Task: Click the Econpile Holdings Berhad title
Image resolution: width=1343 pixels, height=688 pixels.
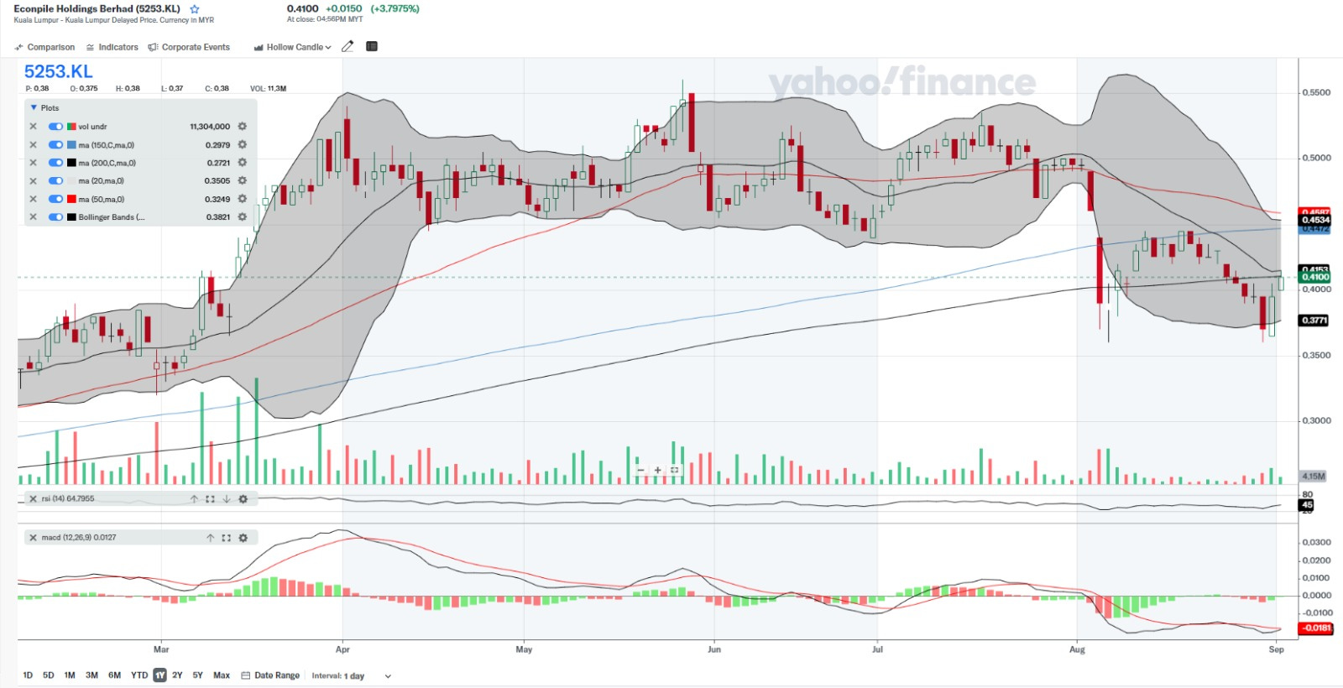Action: 97,9
